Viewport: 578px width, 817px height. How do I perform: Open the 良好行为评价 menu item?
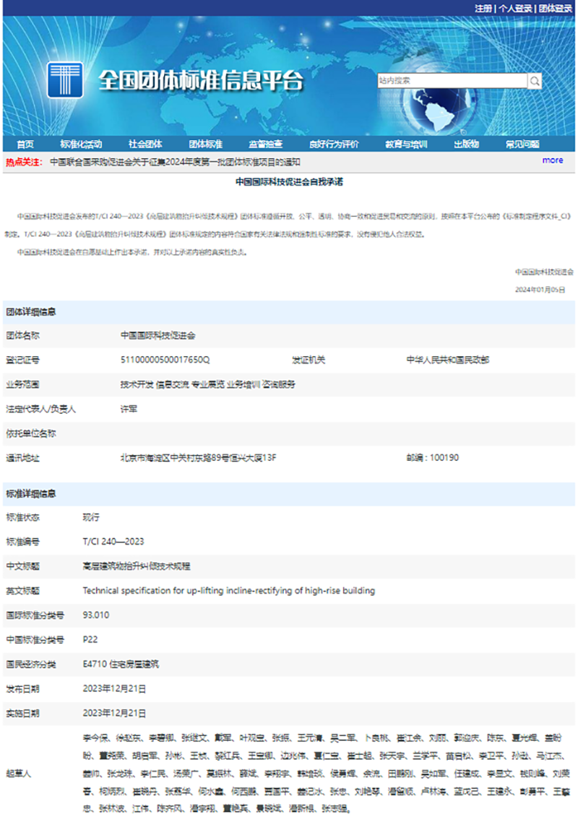click(x=334, y=144)
